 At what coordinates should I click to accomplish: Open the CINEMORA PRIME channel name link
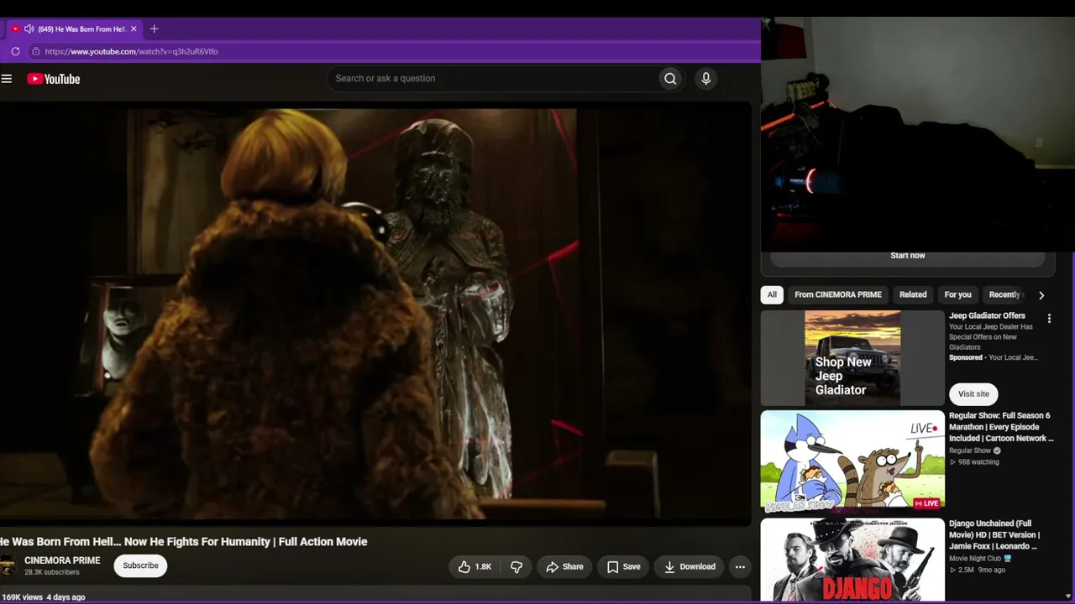[x=62, y=560]
